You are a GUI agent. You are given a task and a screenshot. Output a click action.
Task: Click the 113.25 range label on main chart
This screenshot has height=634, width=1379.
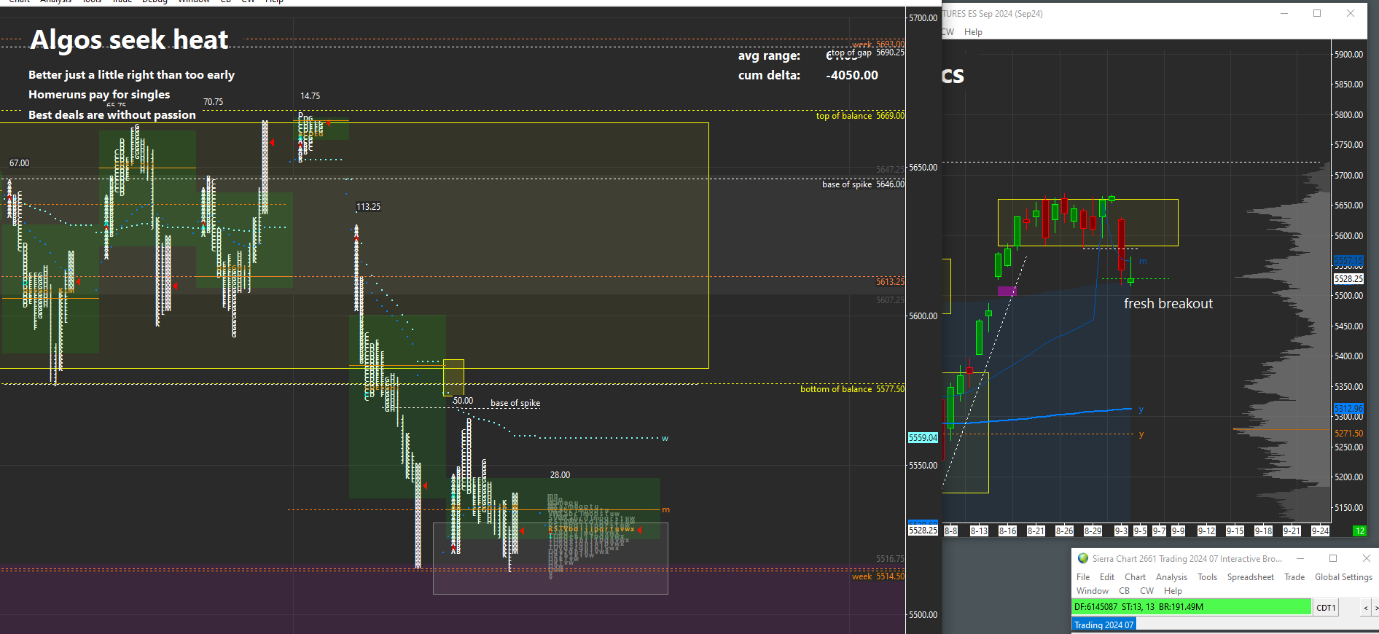click(x=368, y=207)
